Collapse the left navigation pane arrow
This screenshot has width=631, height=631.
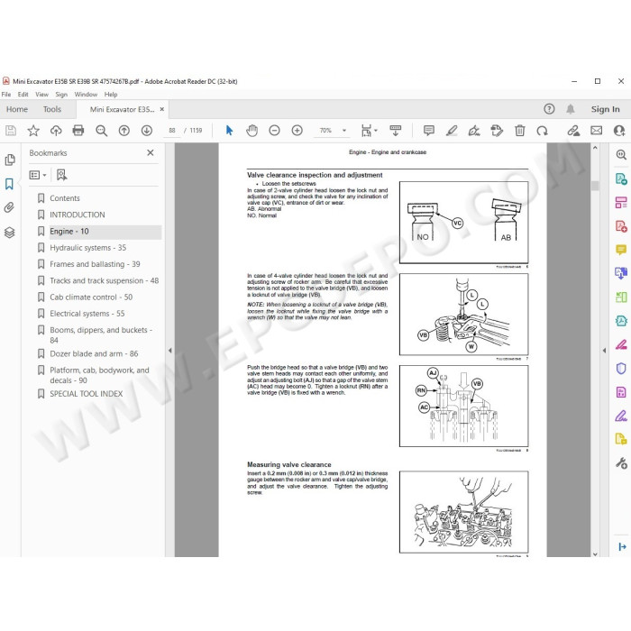click(169, 350)
